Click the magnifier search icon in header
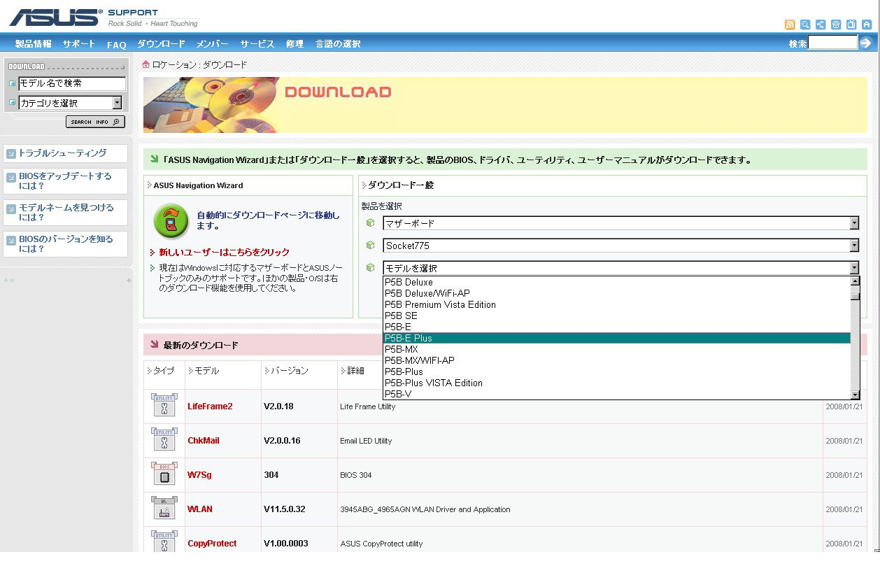Screen dimensions: 880x566 (805, 24)
